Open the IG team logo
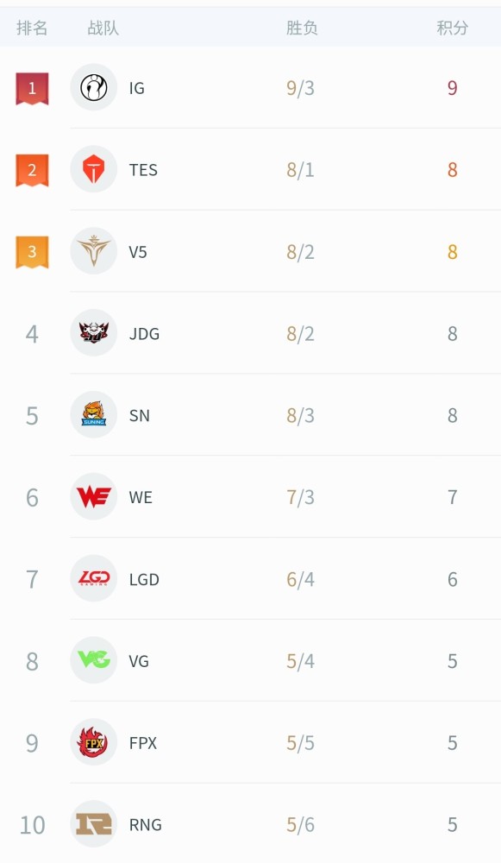 (x=93, y=87)
